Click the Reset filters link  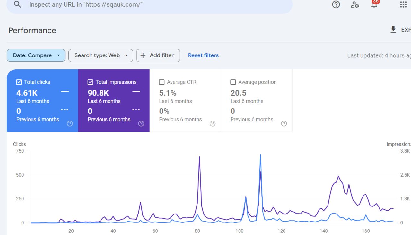pyautogui.click(x=203, y=55)
